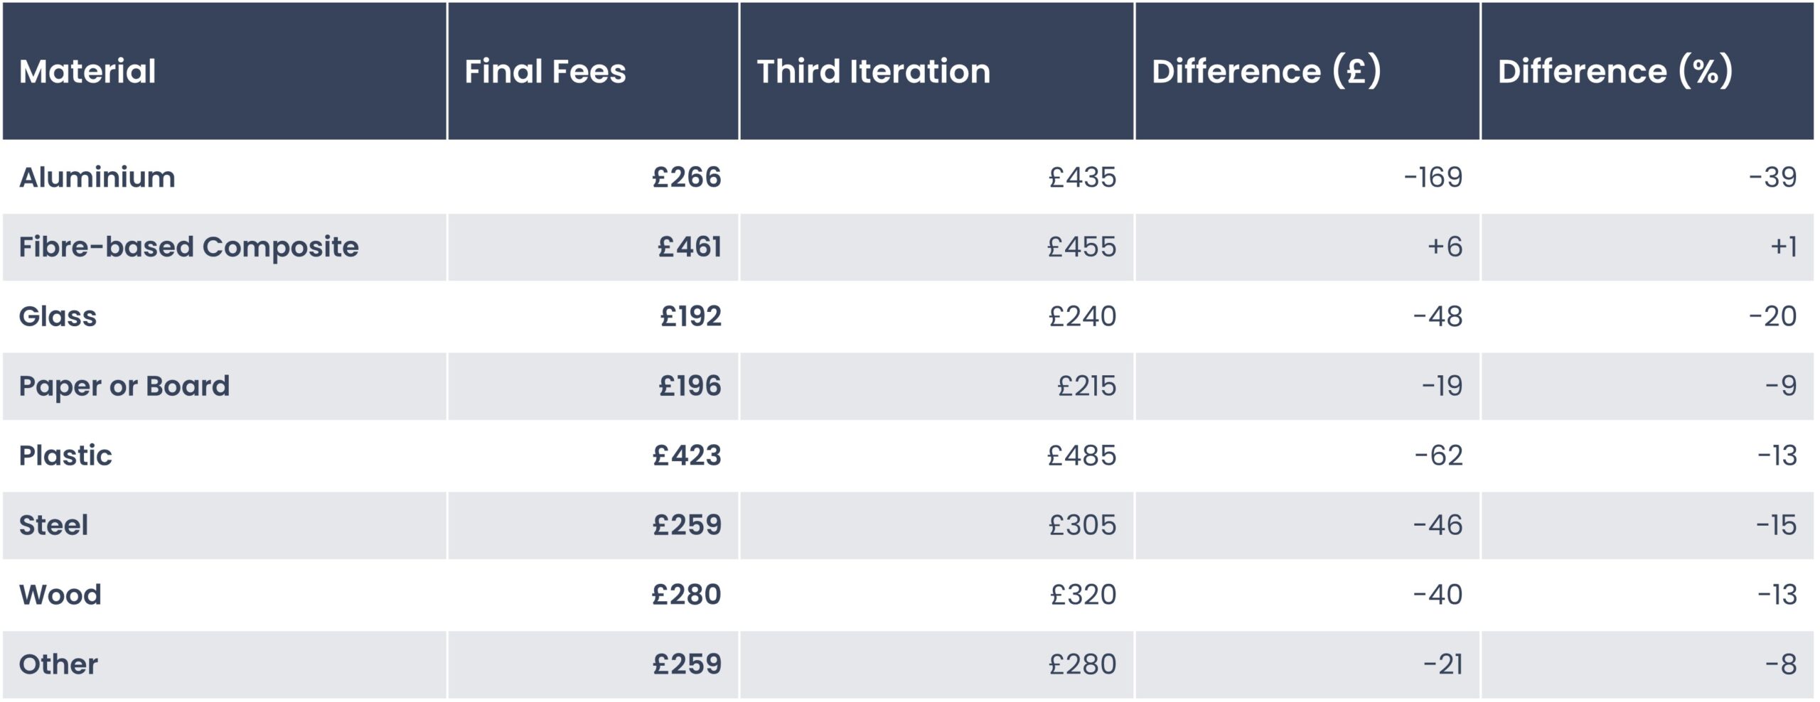Click Glass difference value -48
This screenshot has width=1820, height=702.
point(1438,316)
